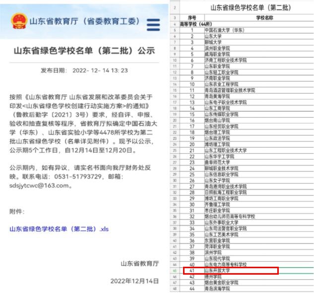Select cell 聊城职业技术学院
Image resolution: width=314 pixels, height=293 pixels.
coord(259,169)
